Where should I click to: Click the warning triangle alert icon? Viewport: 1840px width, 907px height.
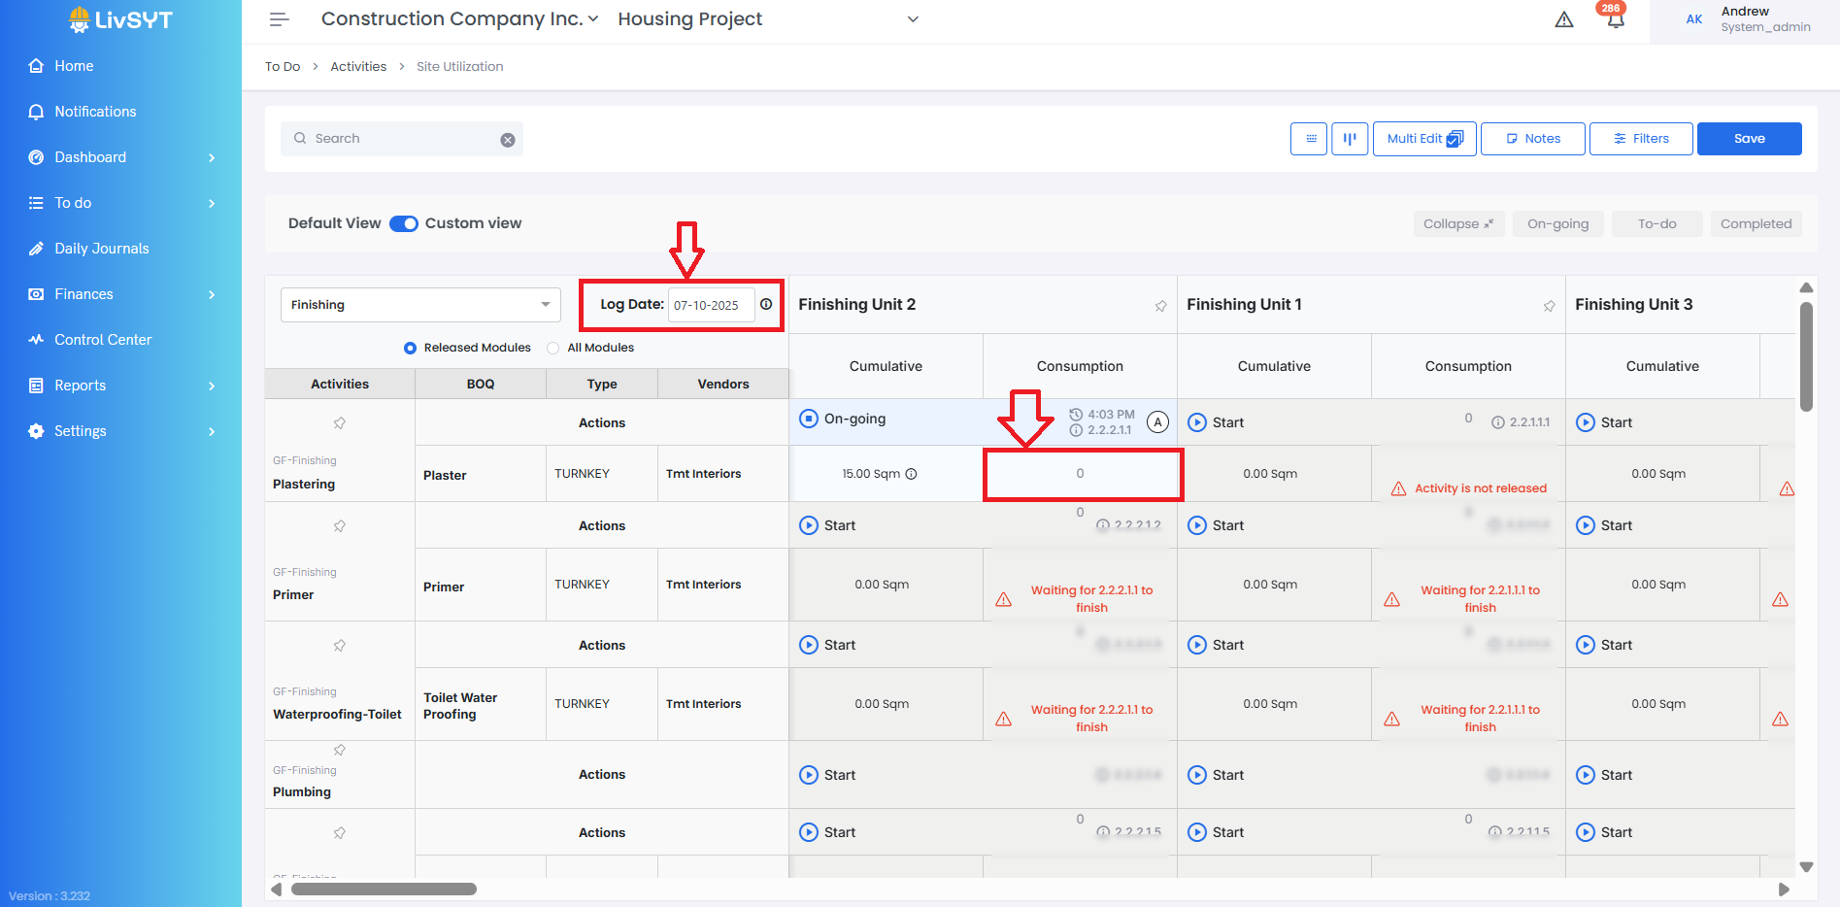1564,19
